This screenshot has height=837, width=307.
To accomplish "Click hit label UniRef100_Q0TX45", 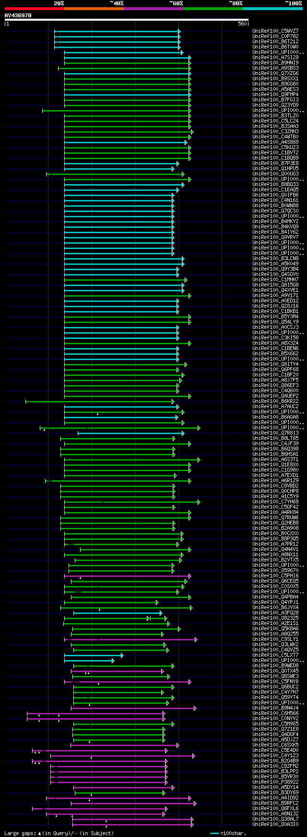I will tap(275, 671).
